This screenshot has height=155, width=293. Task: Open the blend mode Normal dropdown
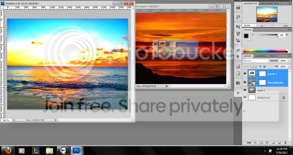pyautogui.click(x=256, y=61)
